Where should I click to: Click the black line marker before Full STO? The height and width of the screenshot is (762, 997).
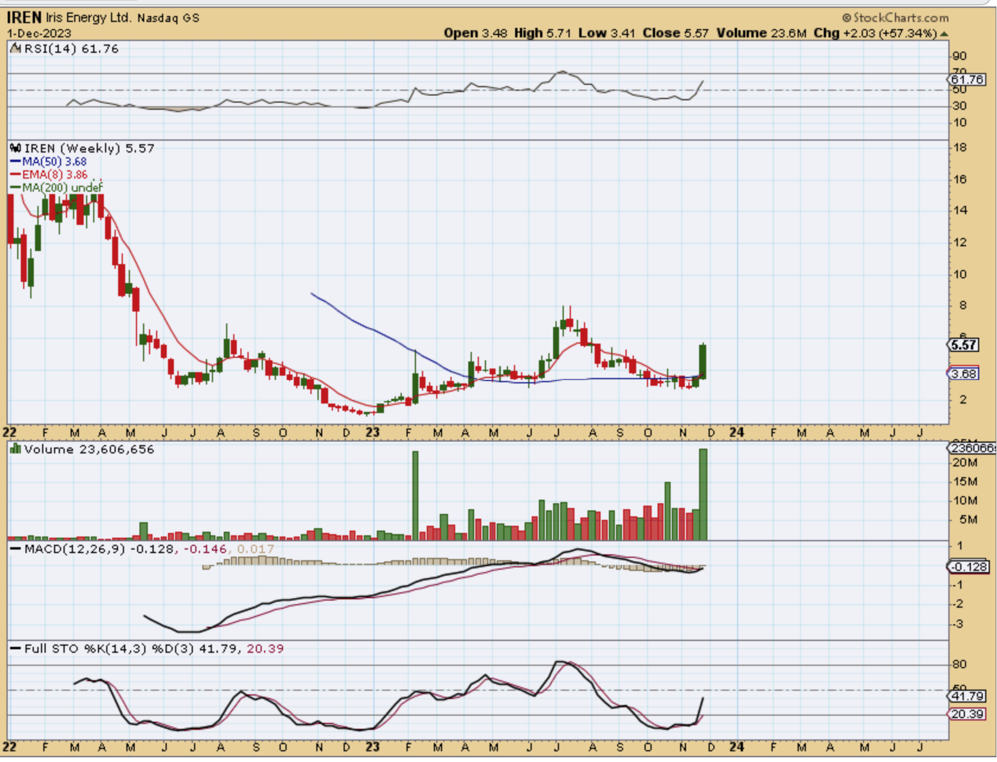16,649
